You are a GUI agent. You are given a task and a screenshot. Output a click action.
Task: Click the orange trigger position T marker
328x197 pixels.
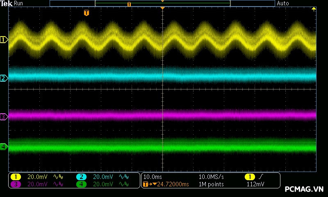point(86,13)
